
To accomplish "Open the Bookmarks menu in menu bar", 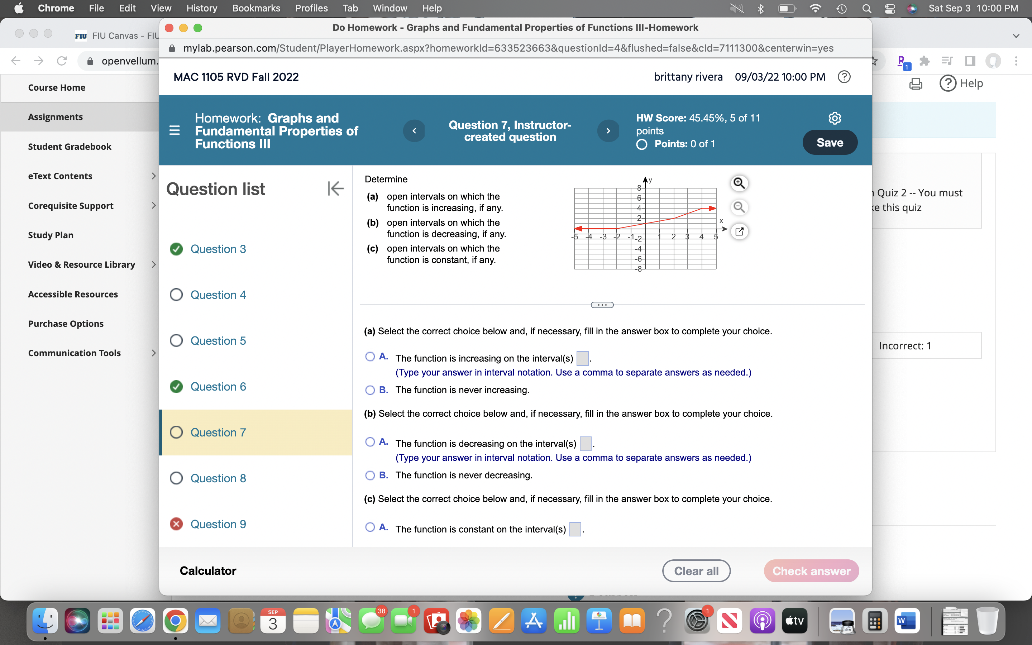I will point(256,8).
